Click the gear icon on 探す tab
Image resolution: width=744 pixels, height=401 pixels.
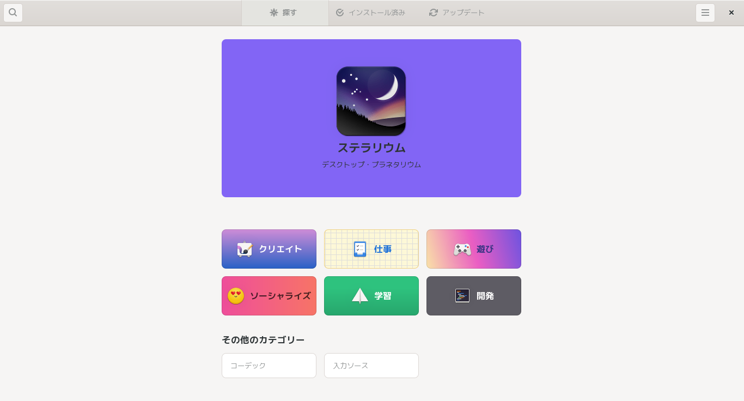(x=274, y=13)
